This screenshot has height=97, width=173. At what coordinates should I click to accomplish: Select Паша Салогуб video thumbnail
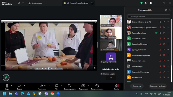[x=111, y=45]
